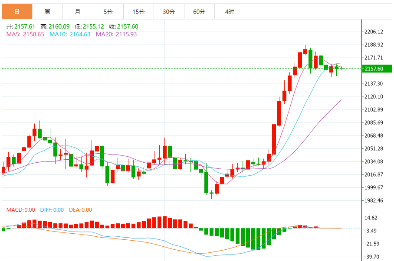The height and width of the screenshot is (261, 394).
Task: Open the 15分 timeframe tab
Action: (139, 12)
